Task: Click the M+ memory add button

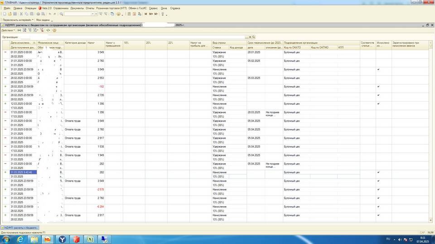Action: pyautogui.click(x=151, y=14)
